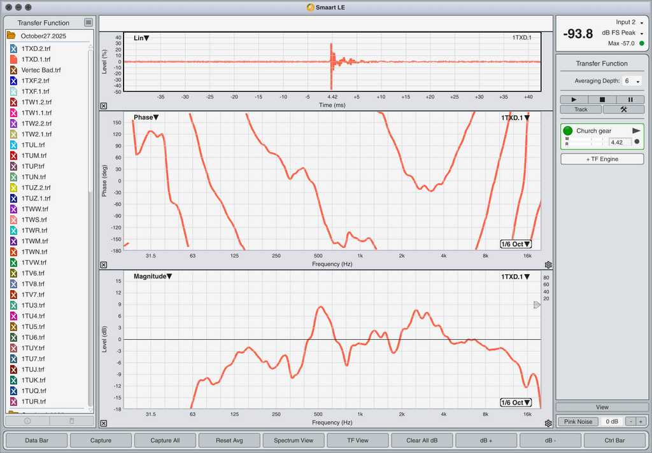Switch to Spectrum View
This screenshot has width=652, height=453.
[293, 440]
